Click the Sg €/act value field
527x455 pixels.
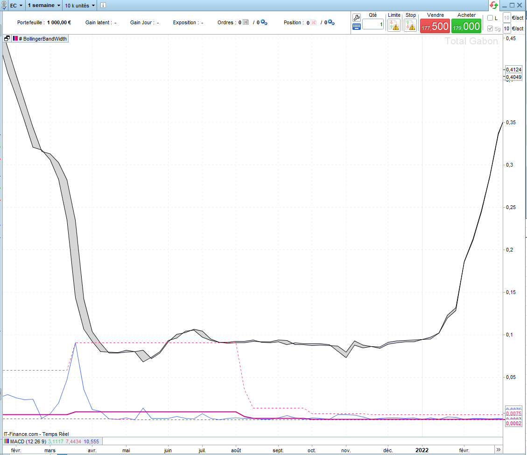pos(506,28)
